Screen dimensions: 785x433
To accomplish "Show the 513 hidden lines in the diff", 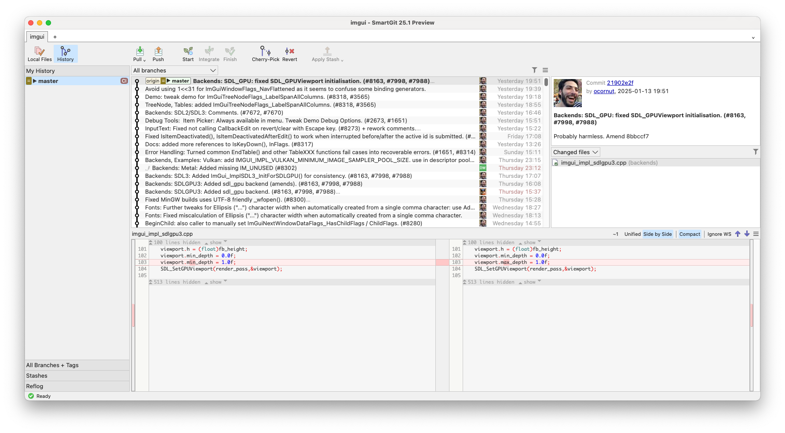I will (215, 281).
